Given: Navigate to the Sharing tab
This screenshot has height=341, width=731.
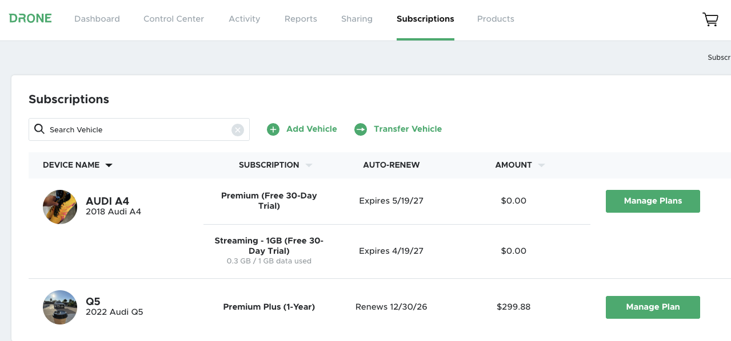Looking at the screenshot, I should click(357, 19).
